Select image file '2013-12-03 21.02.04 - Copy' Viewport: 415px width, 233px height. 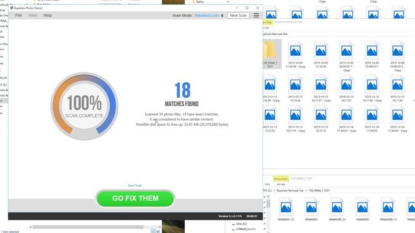[x=296, y=55]
